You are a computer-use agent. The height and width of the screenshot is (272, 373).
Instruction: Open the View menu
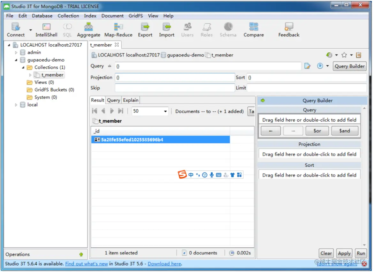pos(153,16)
